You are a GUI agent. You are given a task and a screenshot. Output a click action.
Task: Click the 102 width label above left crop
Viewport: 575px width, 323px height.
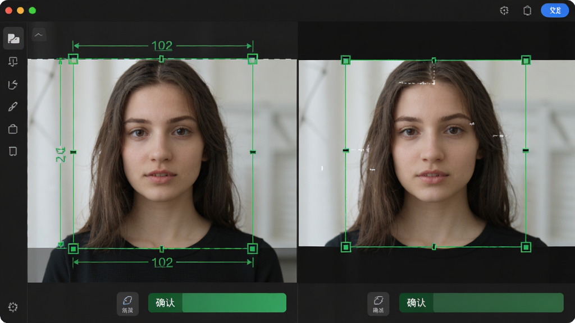click(x=162, y=46)
